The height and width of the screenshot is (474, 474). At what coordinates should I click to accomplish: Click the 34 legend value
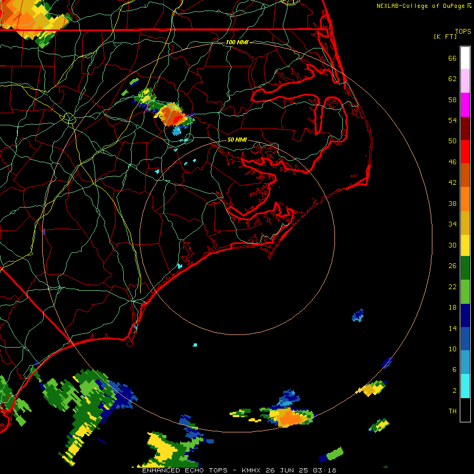pos(452,224)
